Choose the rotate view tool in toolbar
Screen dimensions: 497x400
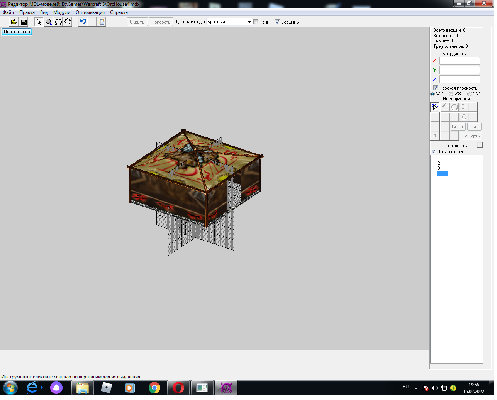point(58,22)
